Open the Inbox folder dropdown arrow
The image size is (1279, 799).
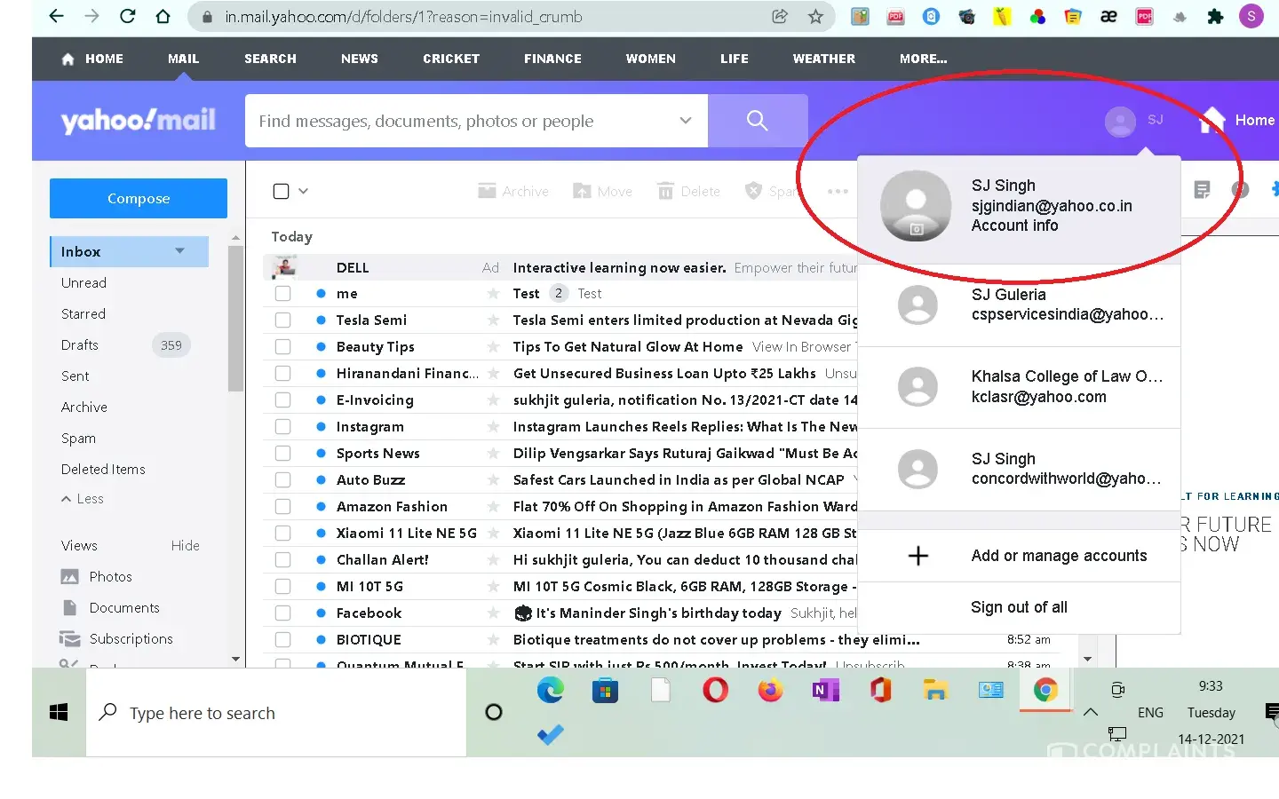180,251
